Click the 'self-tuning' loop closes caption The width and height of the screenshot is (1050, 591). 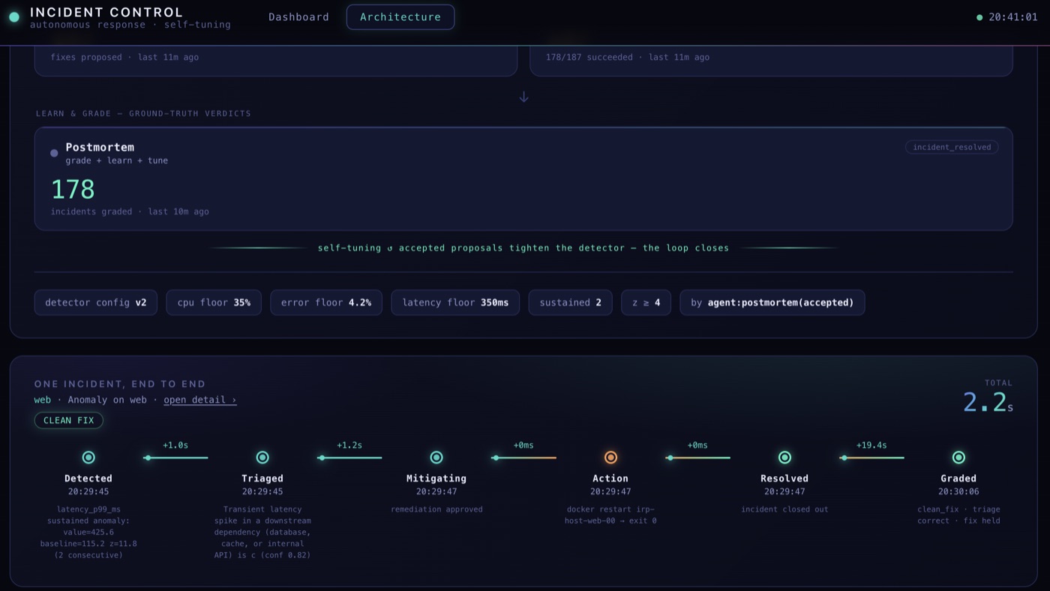[x=523, y=248]
